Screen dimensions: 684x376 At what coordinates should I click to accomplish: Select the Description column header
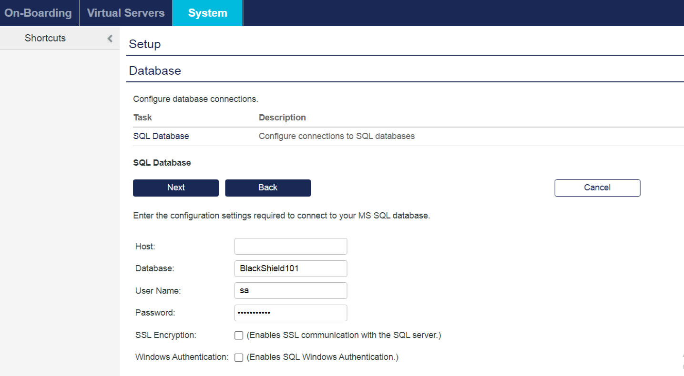(282, 117)
